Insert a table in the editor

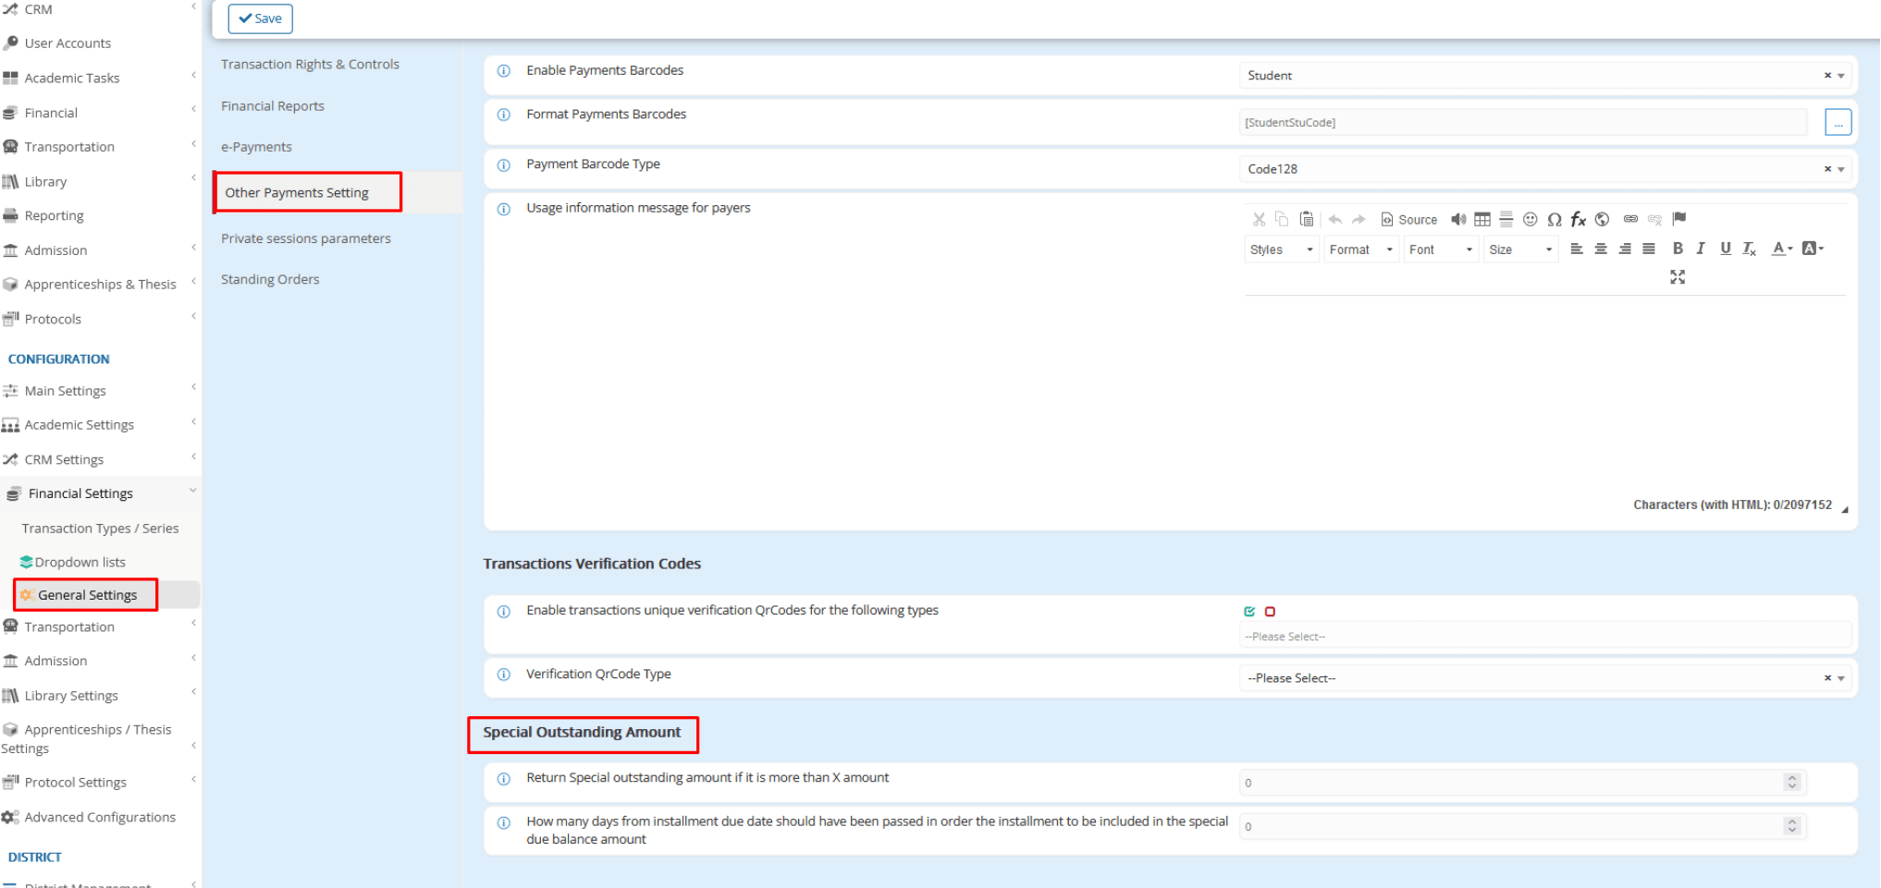coord(1482,219)
